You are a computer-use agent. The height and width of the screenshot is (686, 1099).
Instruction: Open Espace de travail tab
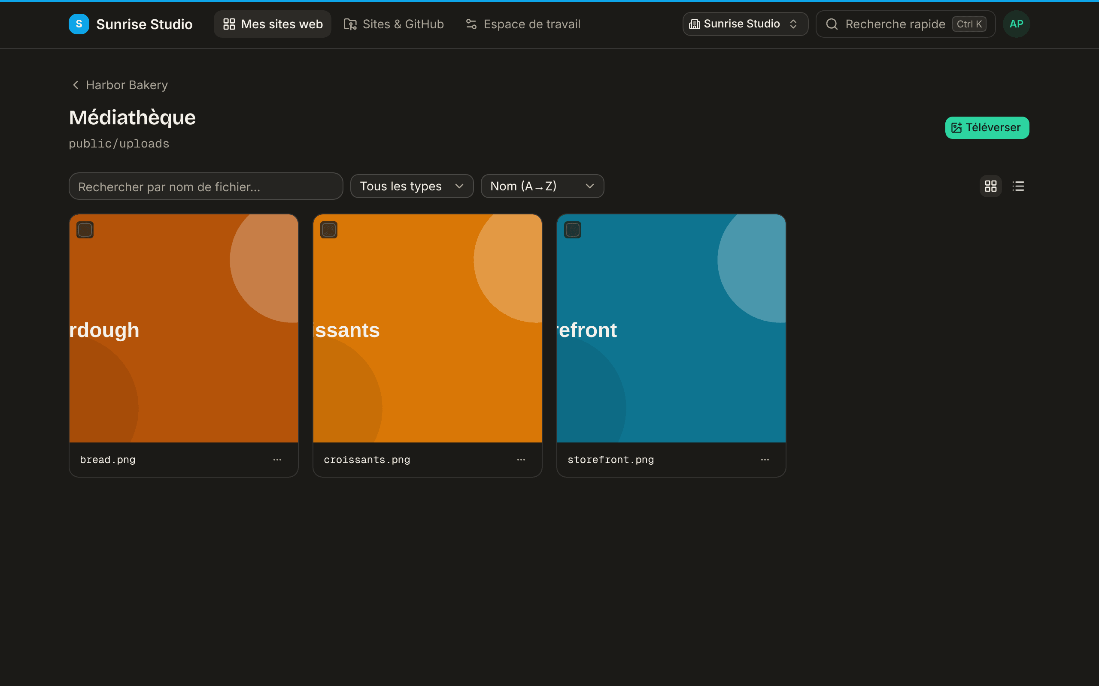(523, 24)
